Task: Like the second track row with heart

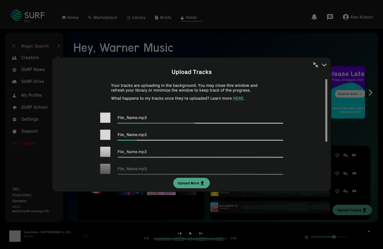Action: point(337,174)
